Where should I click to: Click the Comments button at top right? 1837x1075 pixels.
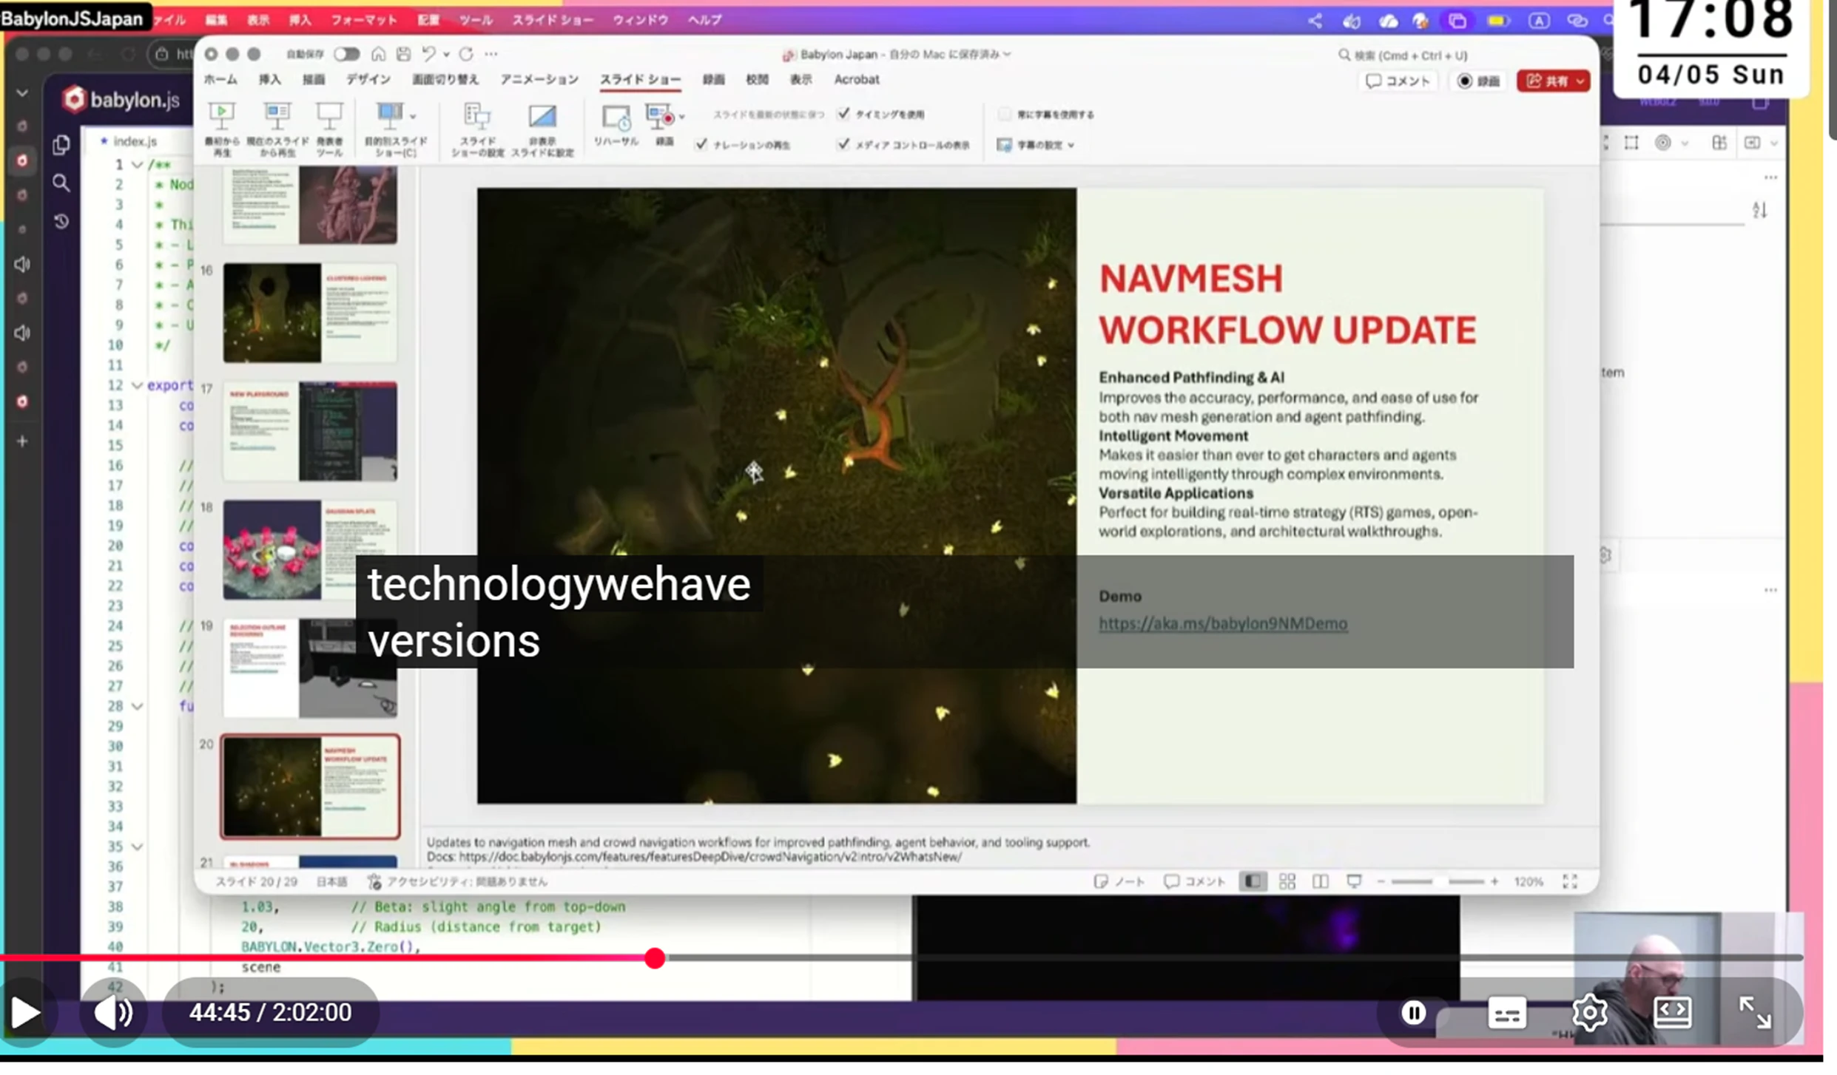pos(1398,81)
